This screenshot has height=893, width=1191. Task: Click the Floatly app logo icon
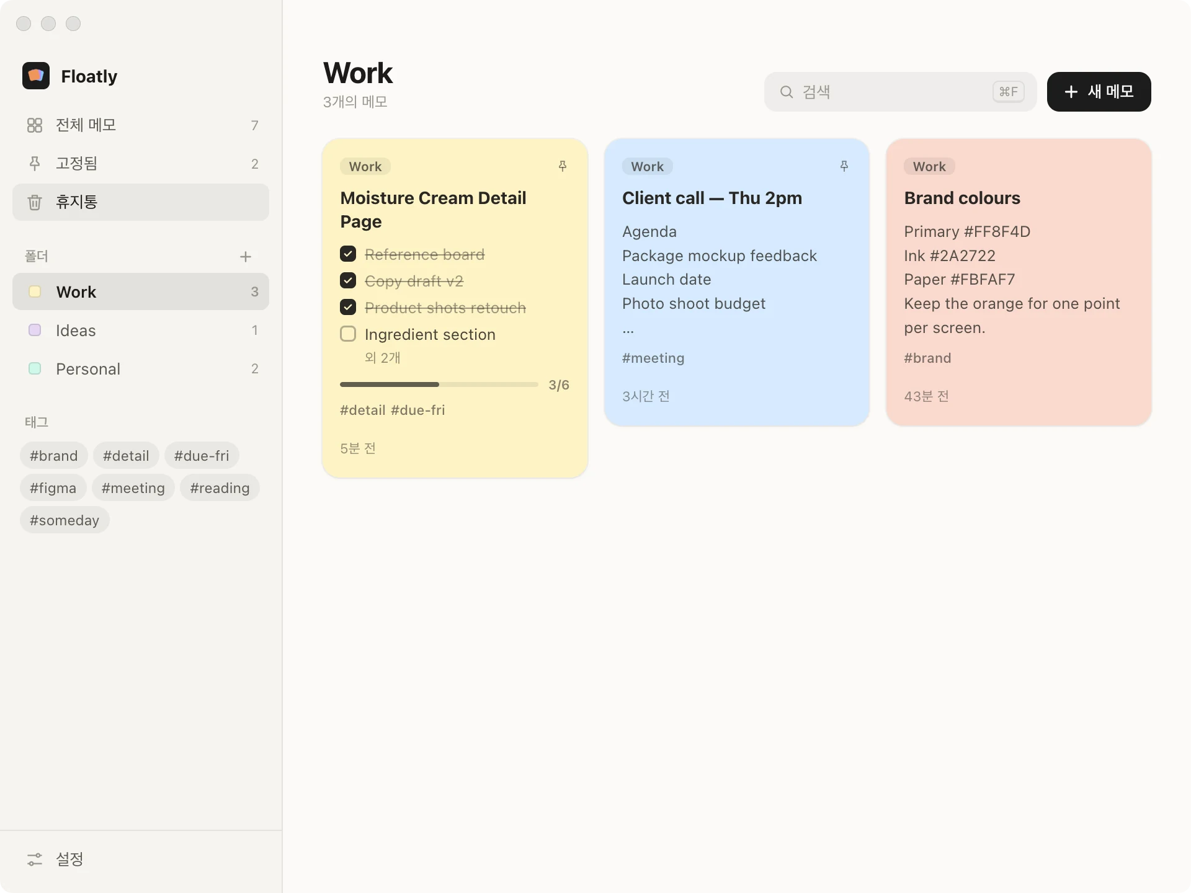(36, 76)
